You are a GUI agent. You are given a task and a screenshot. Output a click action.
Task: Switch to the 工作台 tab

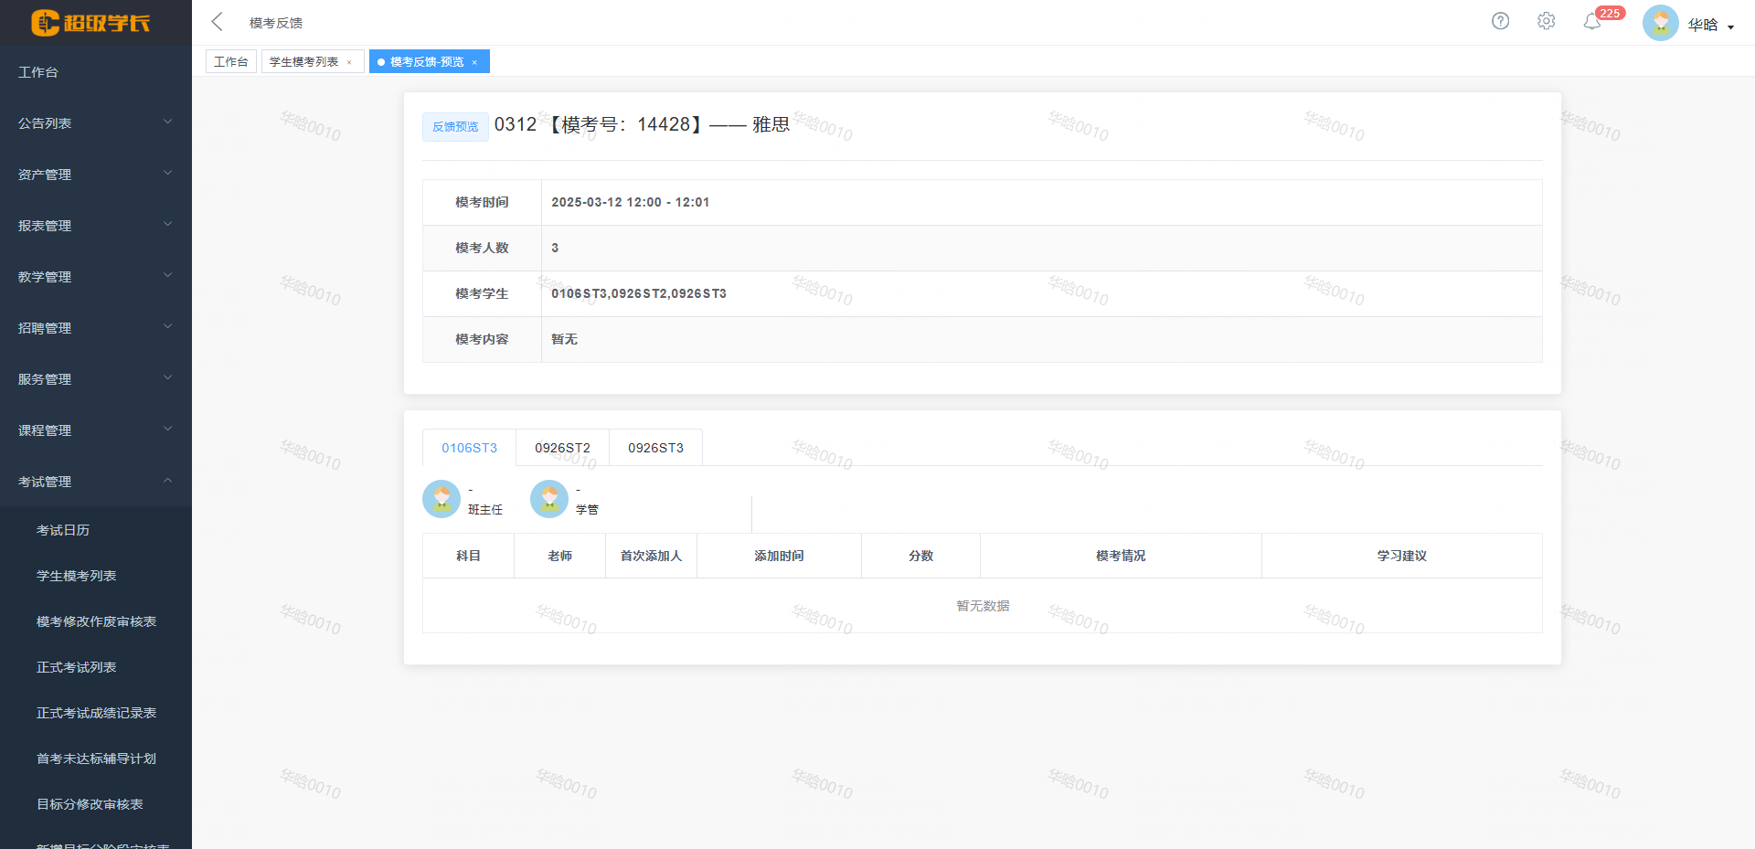point(230,61)
